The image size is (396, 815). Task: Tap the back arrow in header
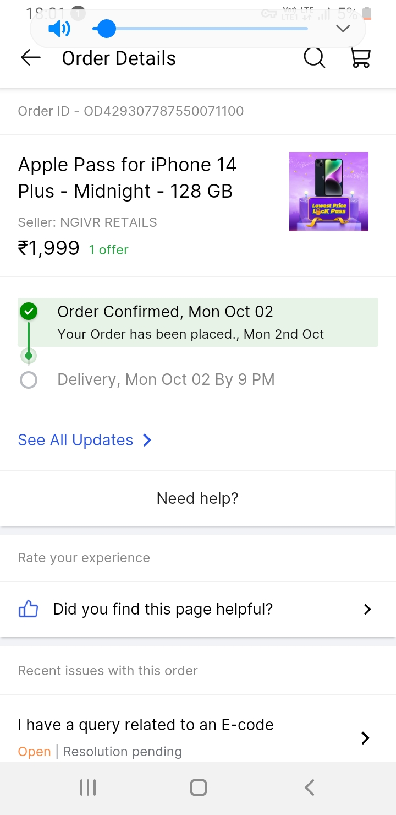point(31,58)
